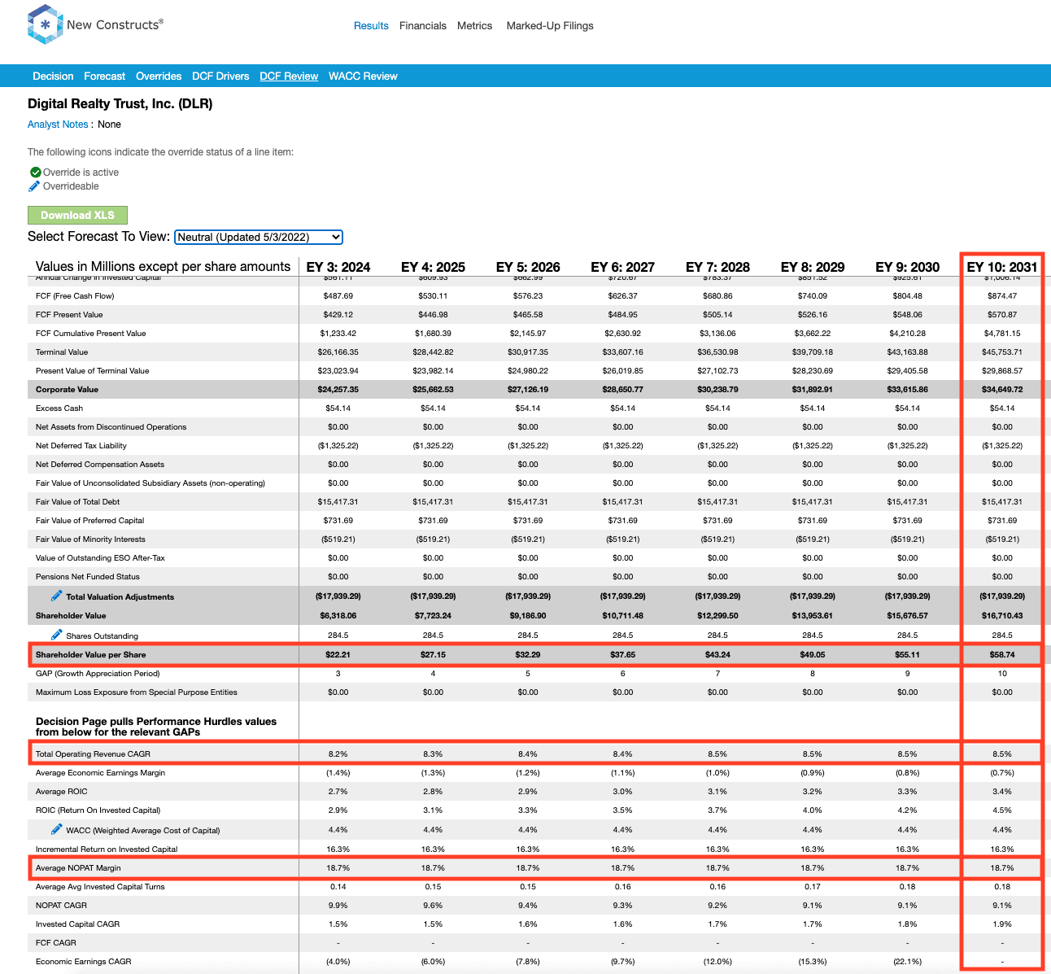Click the $58.74 value for 2031
1051x974 pixels.
click(x=1002, y=655)
